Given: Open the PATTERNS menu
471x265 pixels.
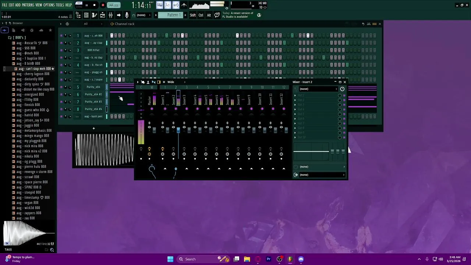Looking at the screenshot, I should click(28, 5).
